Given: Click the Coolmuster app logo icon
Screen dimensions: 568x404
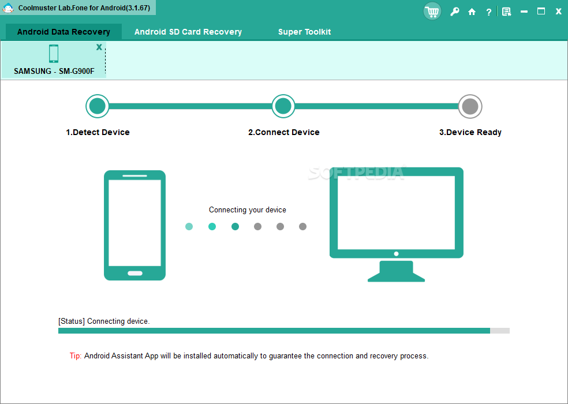Looking at the screenshot, I should (8, 8).
